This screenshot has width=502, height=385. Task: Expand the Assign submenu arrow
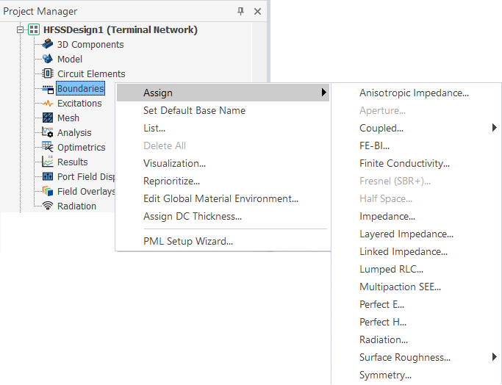[x=323, y=93]
